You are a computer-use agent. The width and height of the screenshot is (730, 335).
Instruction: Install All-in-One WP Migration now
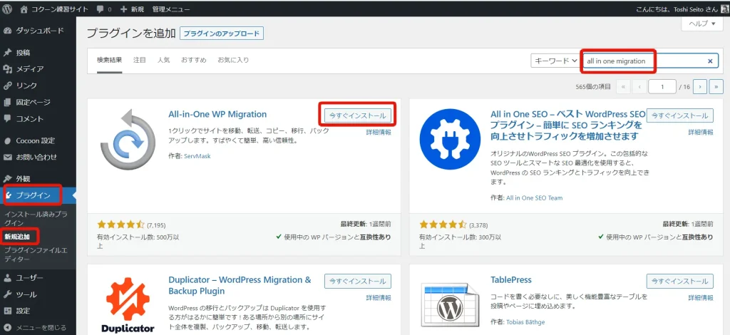click(358, 115)
